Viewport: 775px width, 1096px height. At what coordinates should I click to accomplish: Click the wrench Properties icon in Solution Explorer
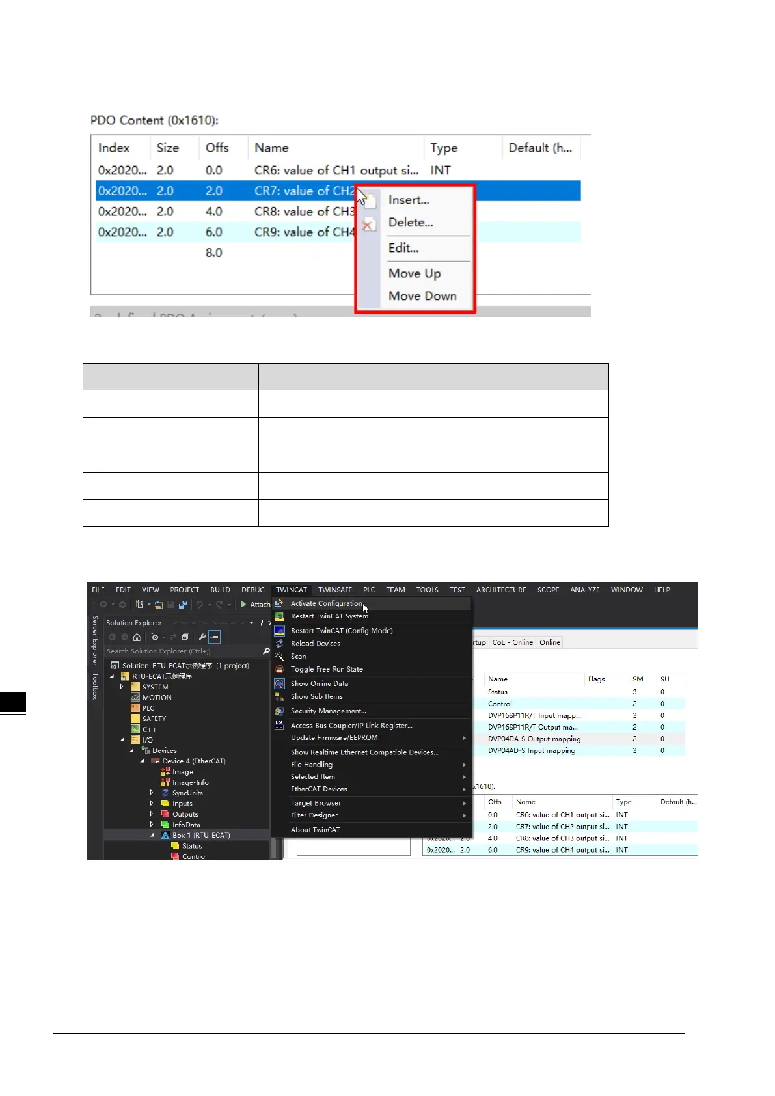coord(202,637)
